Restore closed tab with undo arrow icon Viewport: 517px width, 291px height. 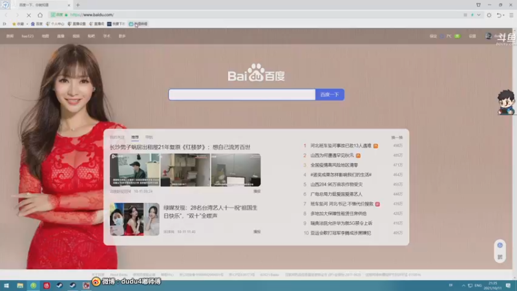[x=499, y=15]
